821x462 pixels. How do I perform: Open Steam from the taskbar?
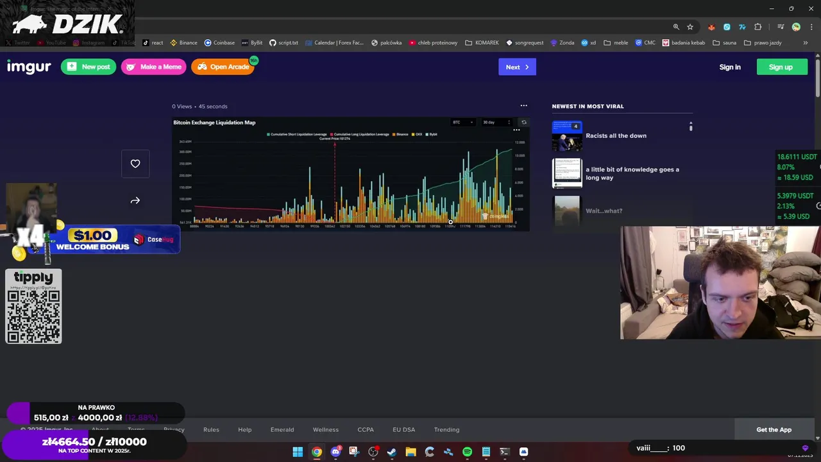[x=392, y=452]
